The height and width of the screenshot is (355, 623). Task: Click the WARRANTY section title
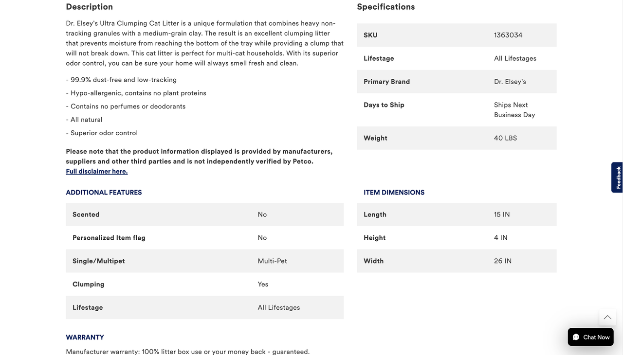coord(85,337)
